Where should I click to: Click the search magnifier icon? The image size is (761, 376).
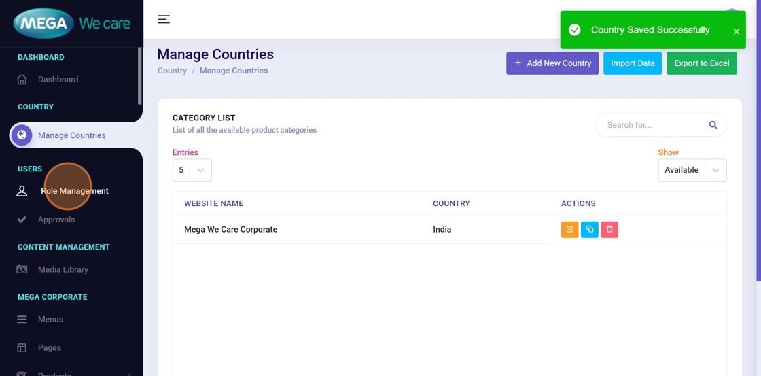point(713,125)
